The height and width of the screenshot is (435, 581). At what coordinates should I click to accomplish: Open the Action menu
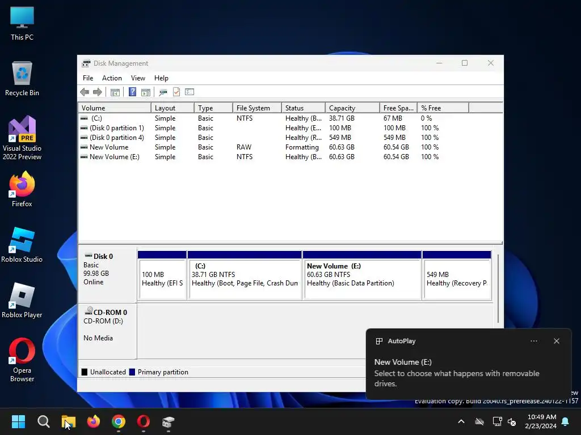(x=112, y=78)
